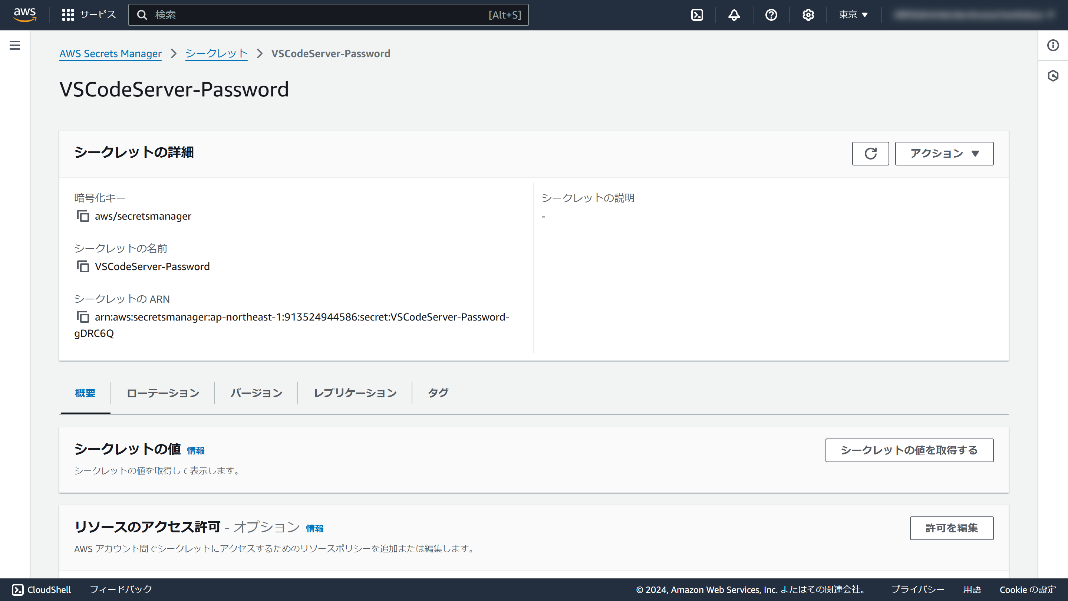Go to AWS Secrets Manager breadcrumb link
Viewport: 1068px width, 601px height.
110,53
